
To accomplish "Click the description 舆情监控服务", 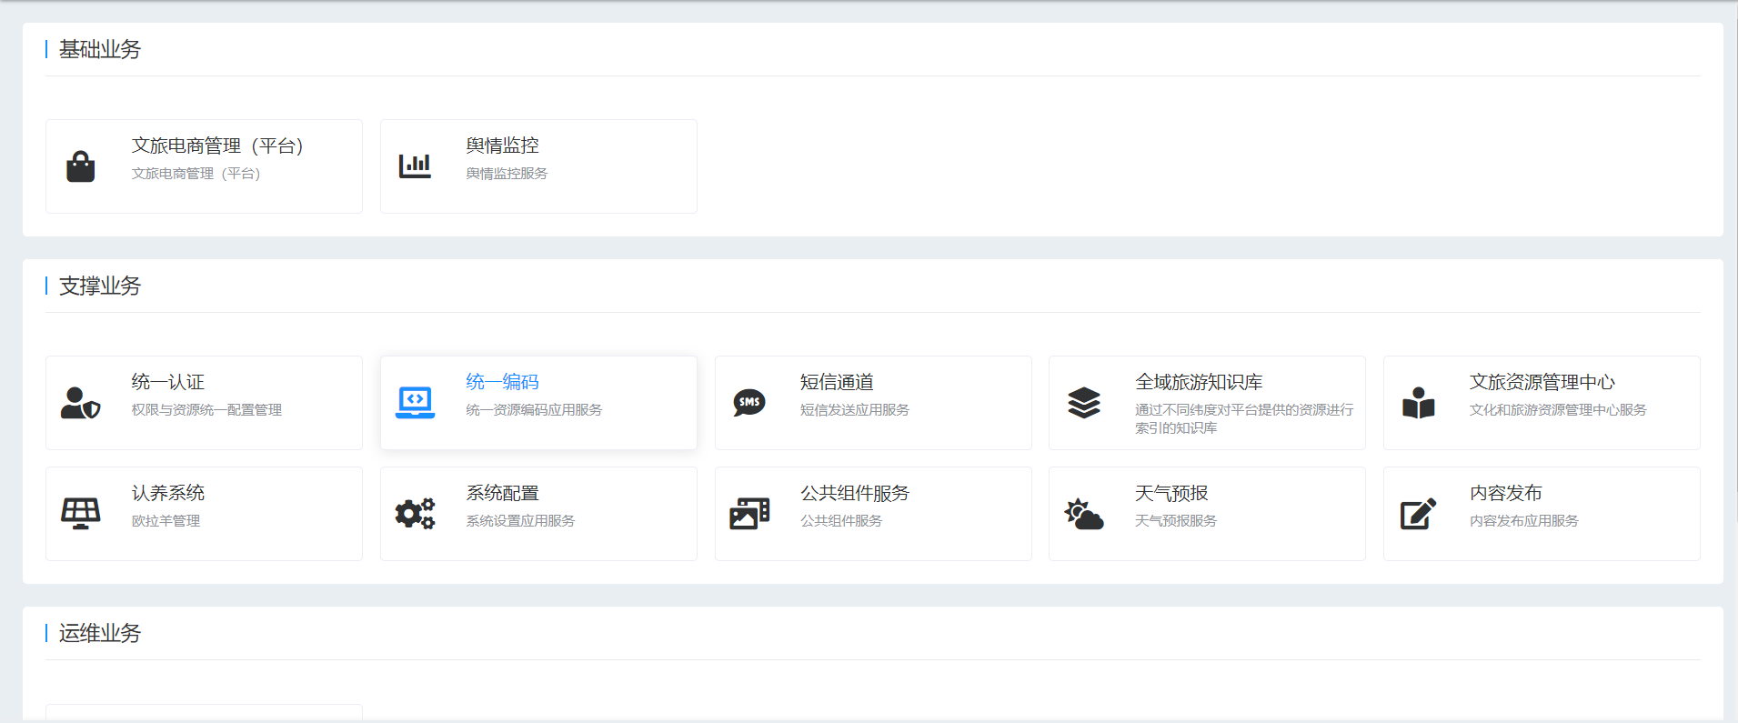I will pyautogui.click(x=507, y=174).
